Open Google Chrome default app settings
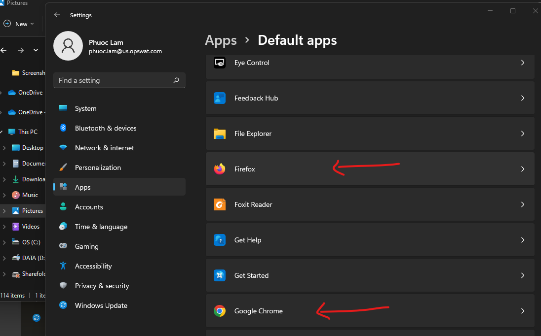Viewport: 541px width, 336px height. click(370, 311)
